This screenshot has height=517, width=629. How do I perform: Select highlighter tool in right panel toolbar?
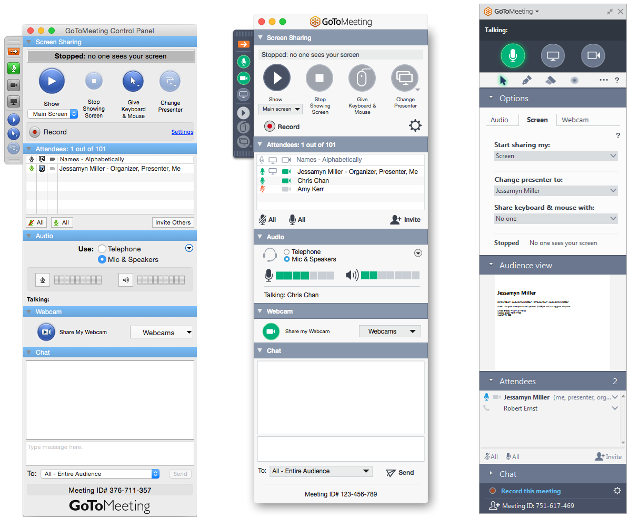pos(551,80)
